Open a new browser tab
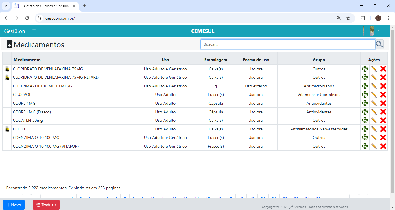The image size is (395, 210). pos(84,6)
